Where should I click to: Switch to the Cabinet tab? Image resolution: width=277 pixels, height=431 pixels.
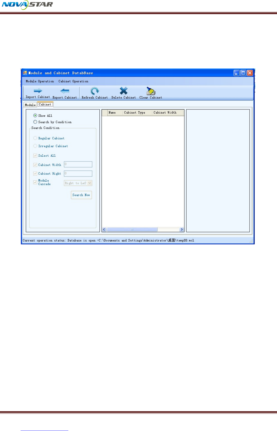(x=45, y=104)
